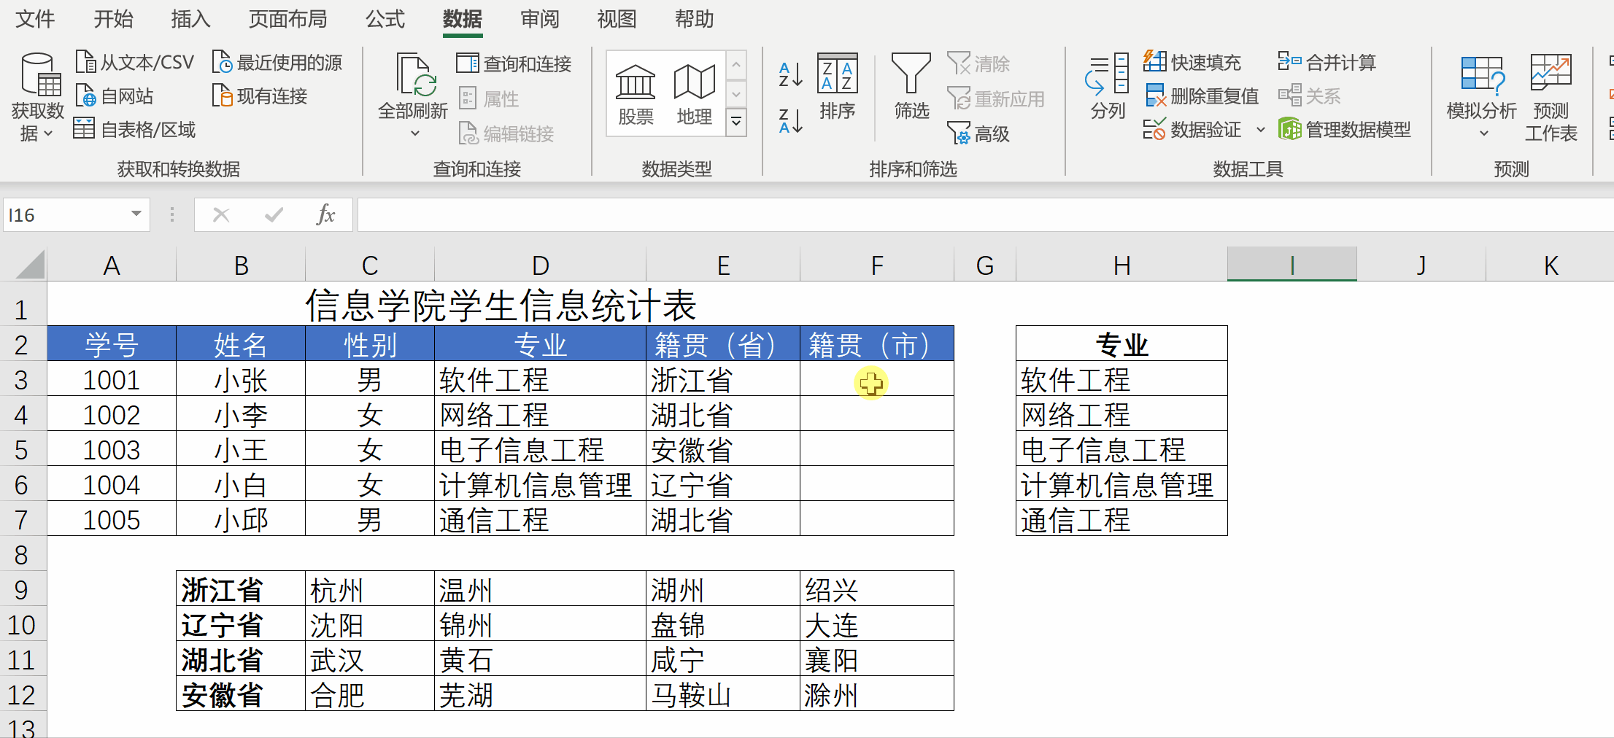Select cell F3 under 籍贯(市)

pyautogui.click(x=877, y=379)
